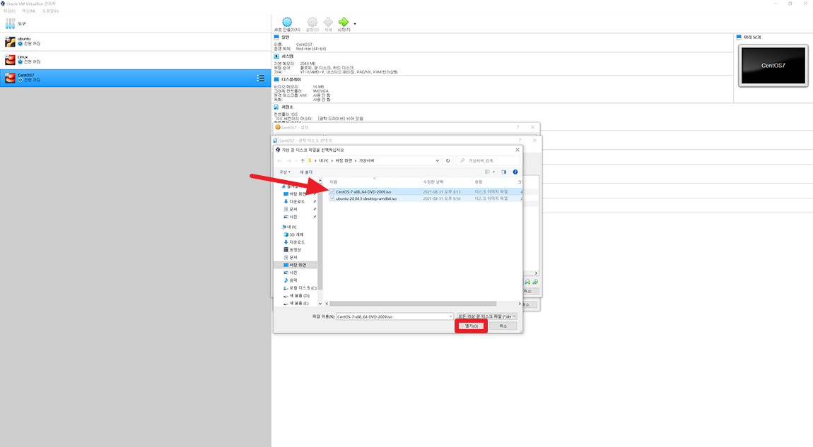Open the view options dropdown arrow
813x447 pixels.
coord(493,172)
